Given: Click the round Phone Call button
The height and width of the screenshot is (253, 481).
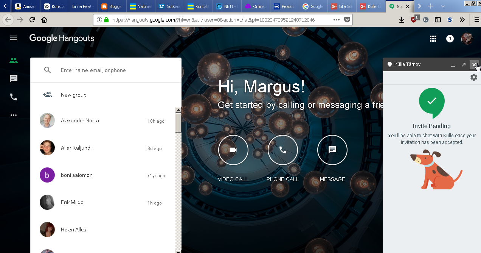Looking at the screenshot, I should (282, 150).
